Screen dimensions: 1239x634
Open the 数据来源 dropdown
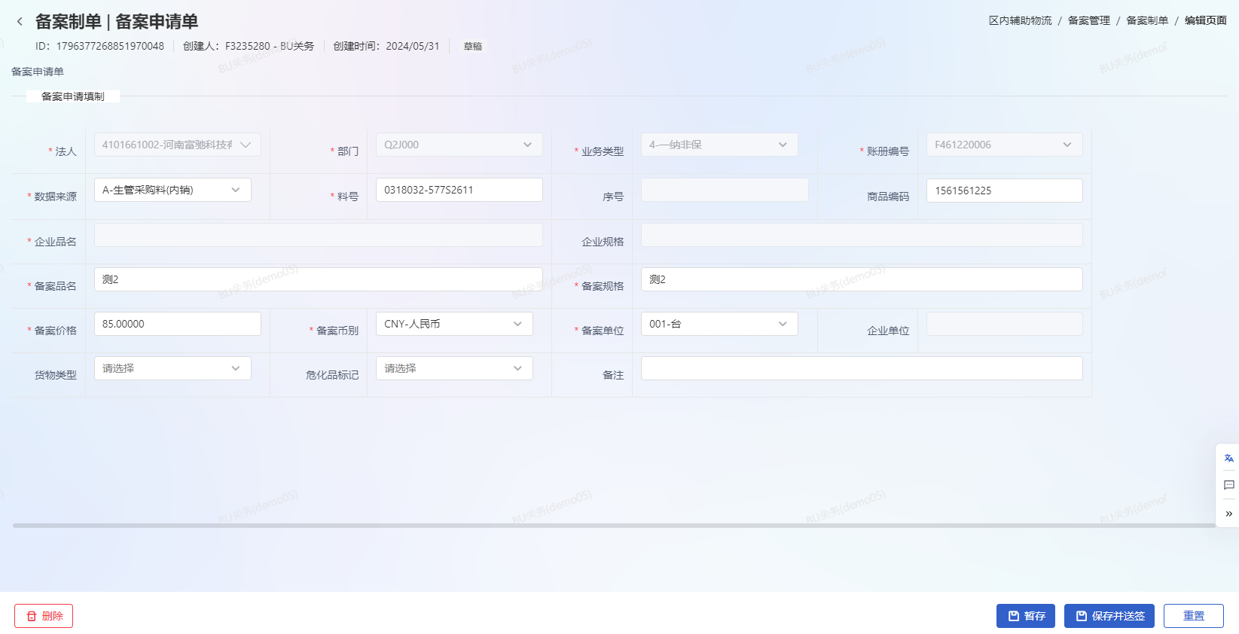(172, 190)
